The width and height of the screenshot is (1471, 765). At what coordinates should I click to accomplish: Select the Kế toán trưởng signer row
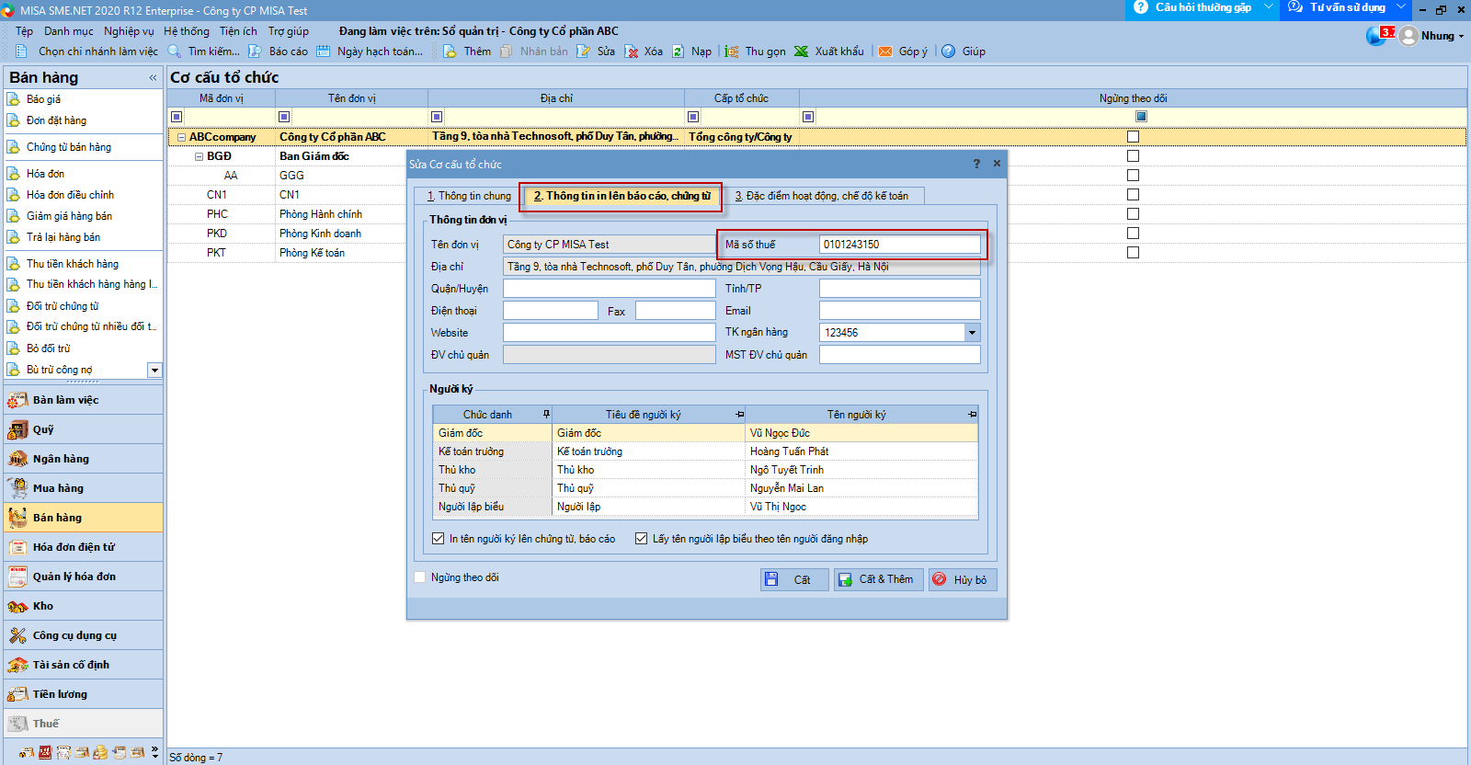click(705, 451)
